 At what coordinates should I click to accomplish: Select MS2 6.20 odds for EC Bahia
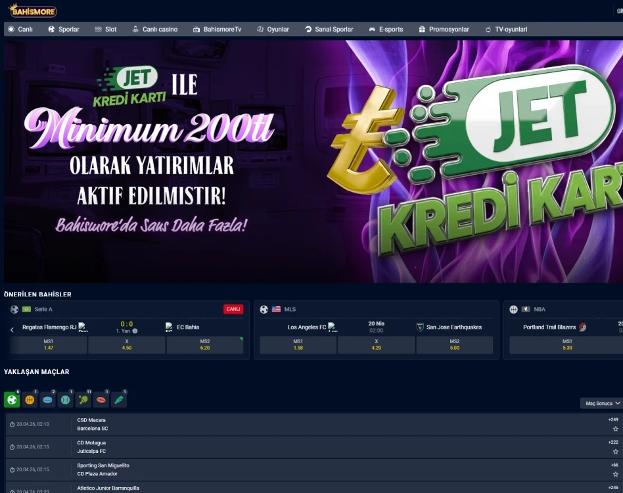coord(205,344)
